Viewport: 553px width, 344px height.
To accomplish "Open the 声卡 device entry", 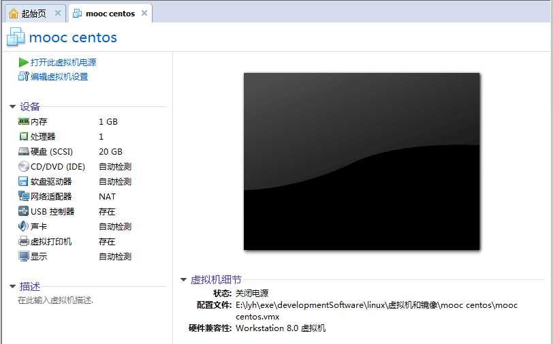I will [39, 227].
